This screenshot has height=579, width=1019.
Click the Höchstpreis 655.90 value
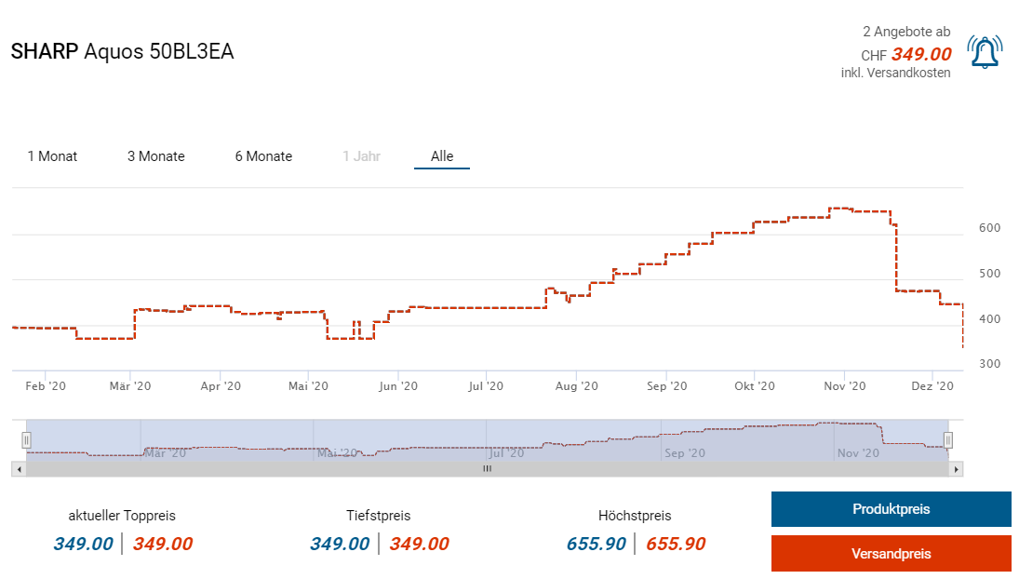coord(596,544)
